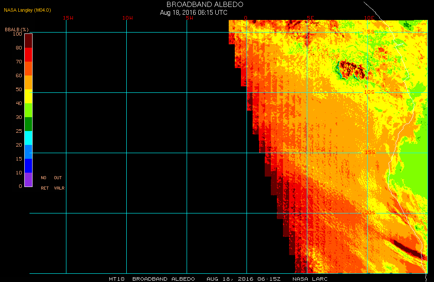Image resolution: width=434 pixels, height=282 pixels.
Task: Click the 'OUT' legend text
Action: click(58, 178)
